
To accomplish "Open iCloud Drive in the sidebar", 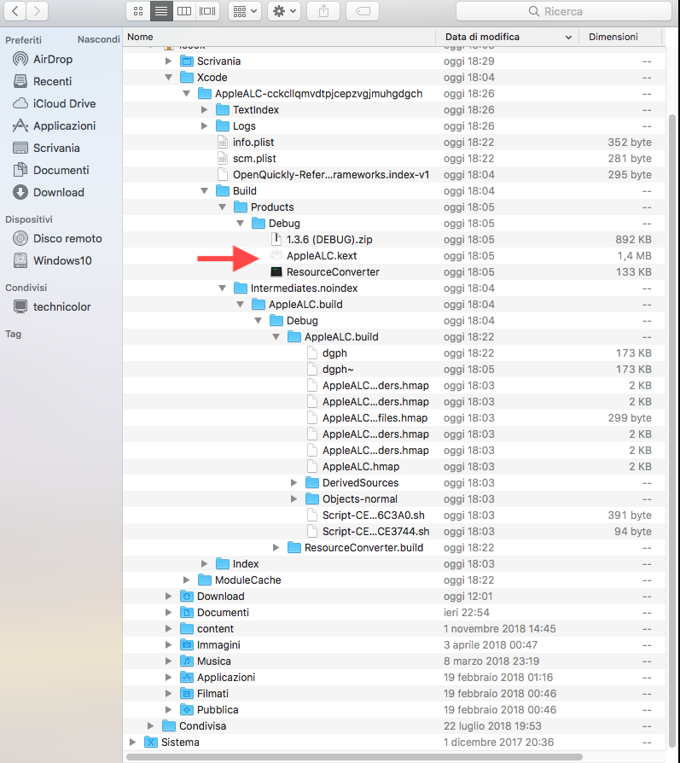I will tap(64, 103).
